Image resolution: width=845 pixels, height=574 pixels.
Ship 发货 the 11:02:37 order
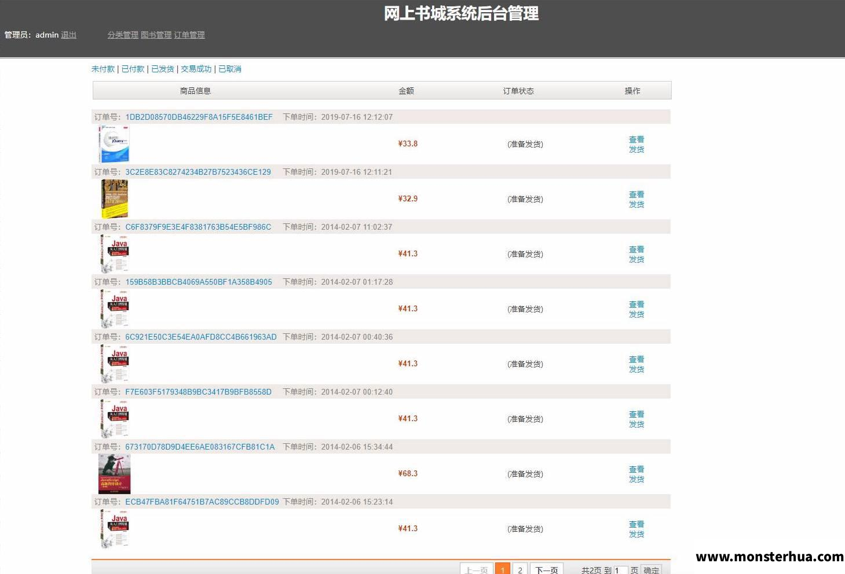point(637,259)
